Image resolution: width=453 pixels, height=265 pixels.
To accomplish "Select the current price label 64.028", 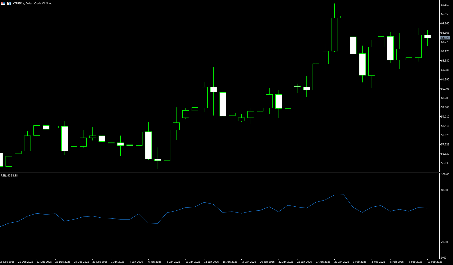I will click(445, 38).
